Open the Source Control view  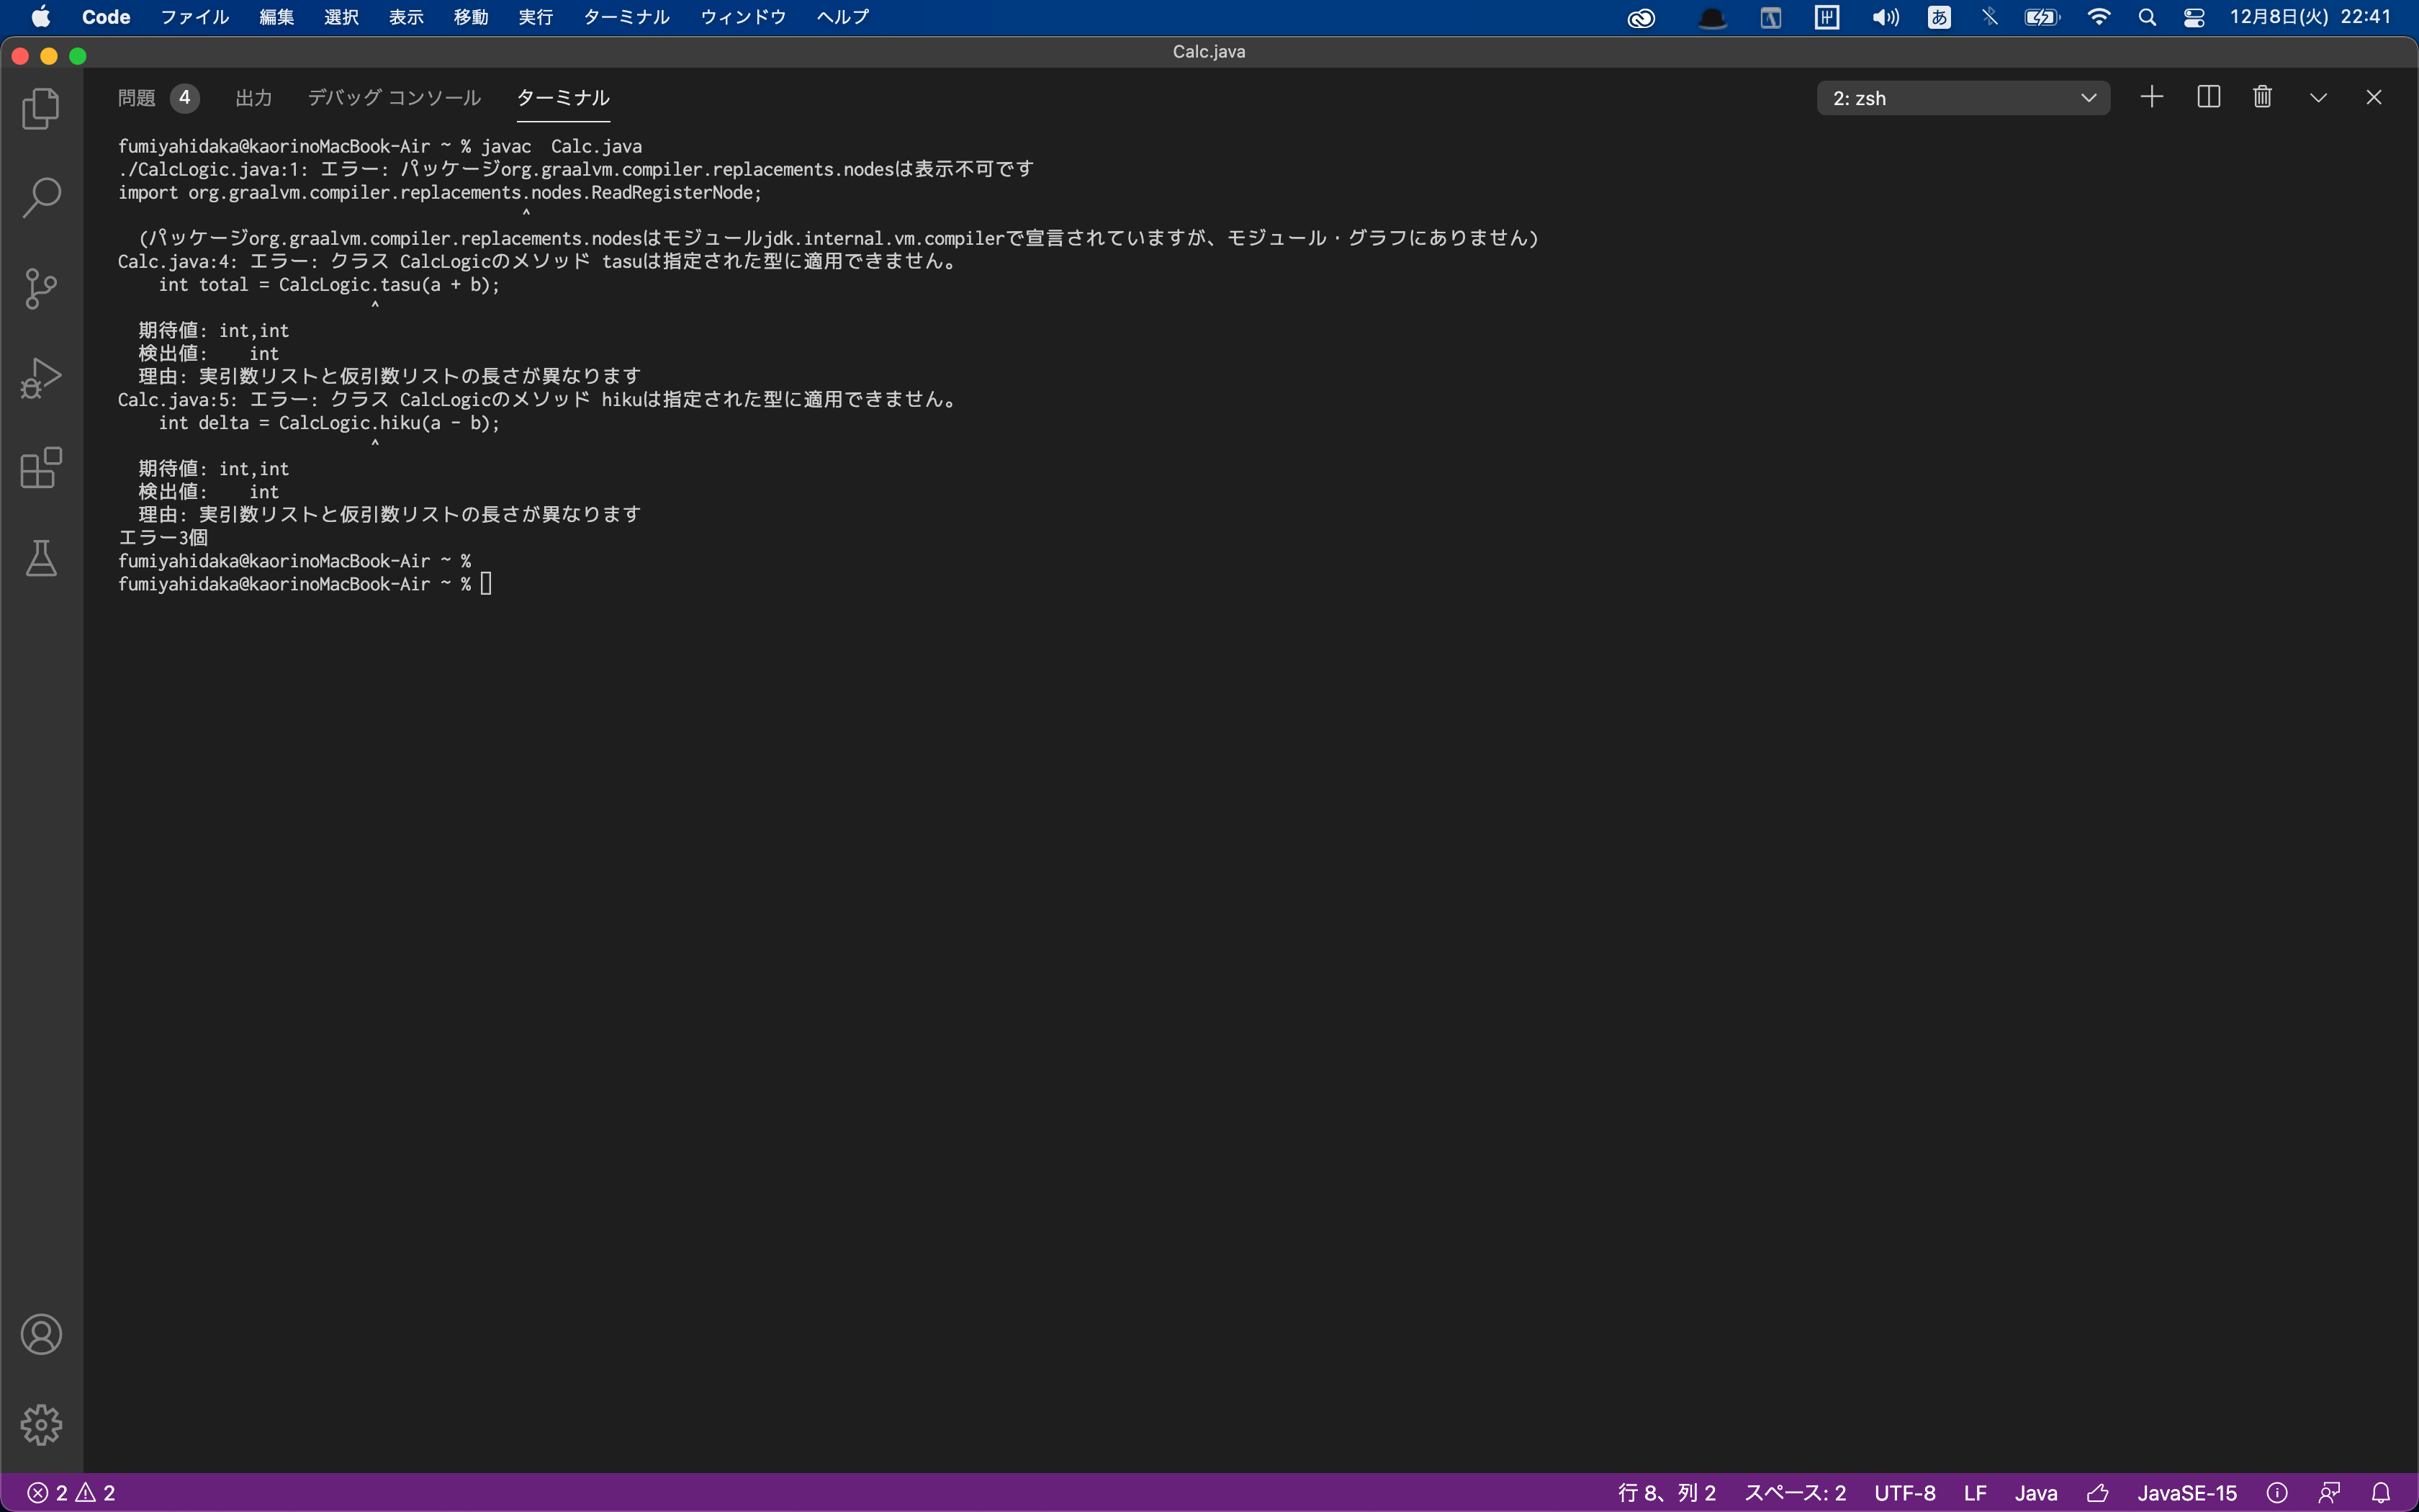(x=41, y=288)
